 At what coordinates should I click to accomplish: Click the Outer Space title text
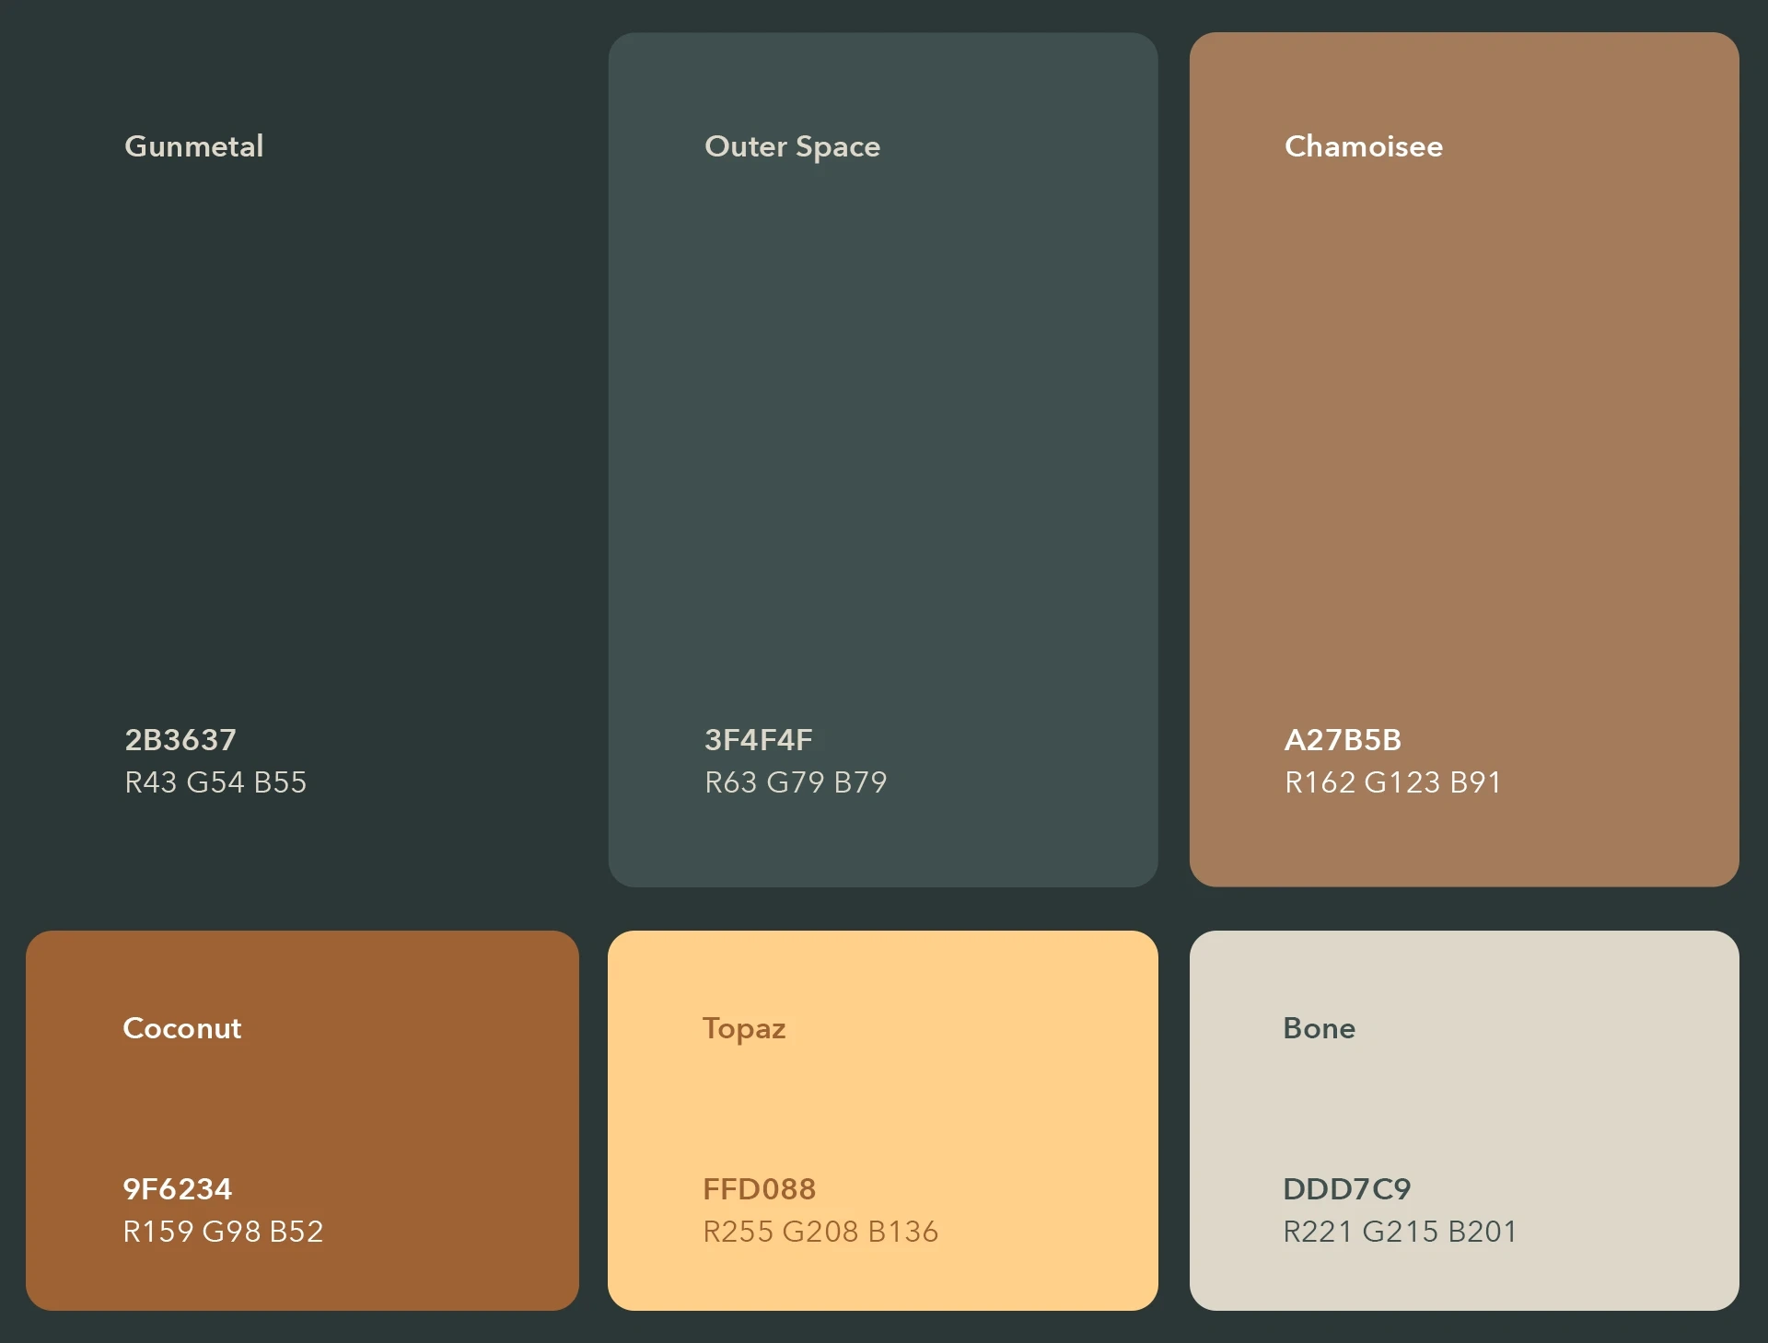(792, 146)
